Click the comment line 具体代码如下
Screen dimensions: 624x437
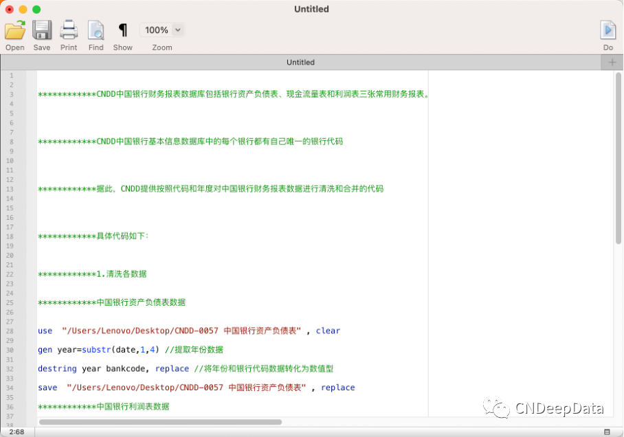click(x=93, y=236)
